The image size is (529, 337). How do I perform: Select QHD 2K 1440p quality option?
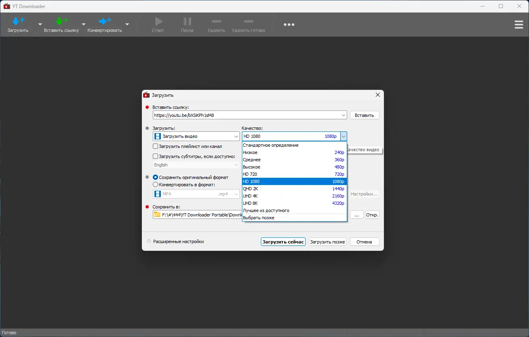[x=294, y=189]
